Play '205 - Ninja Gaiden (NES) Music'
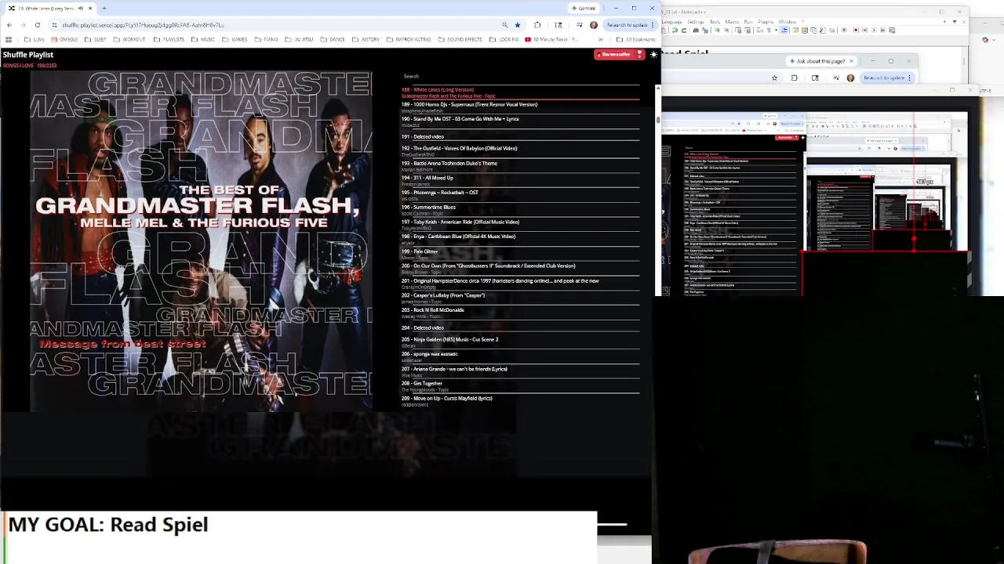This screenshot has width=1004, height=564. coord(520,342)
